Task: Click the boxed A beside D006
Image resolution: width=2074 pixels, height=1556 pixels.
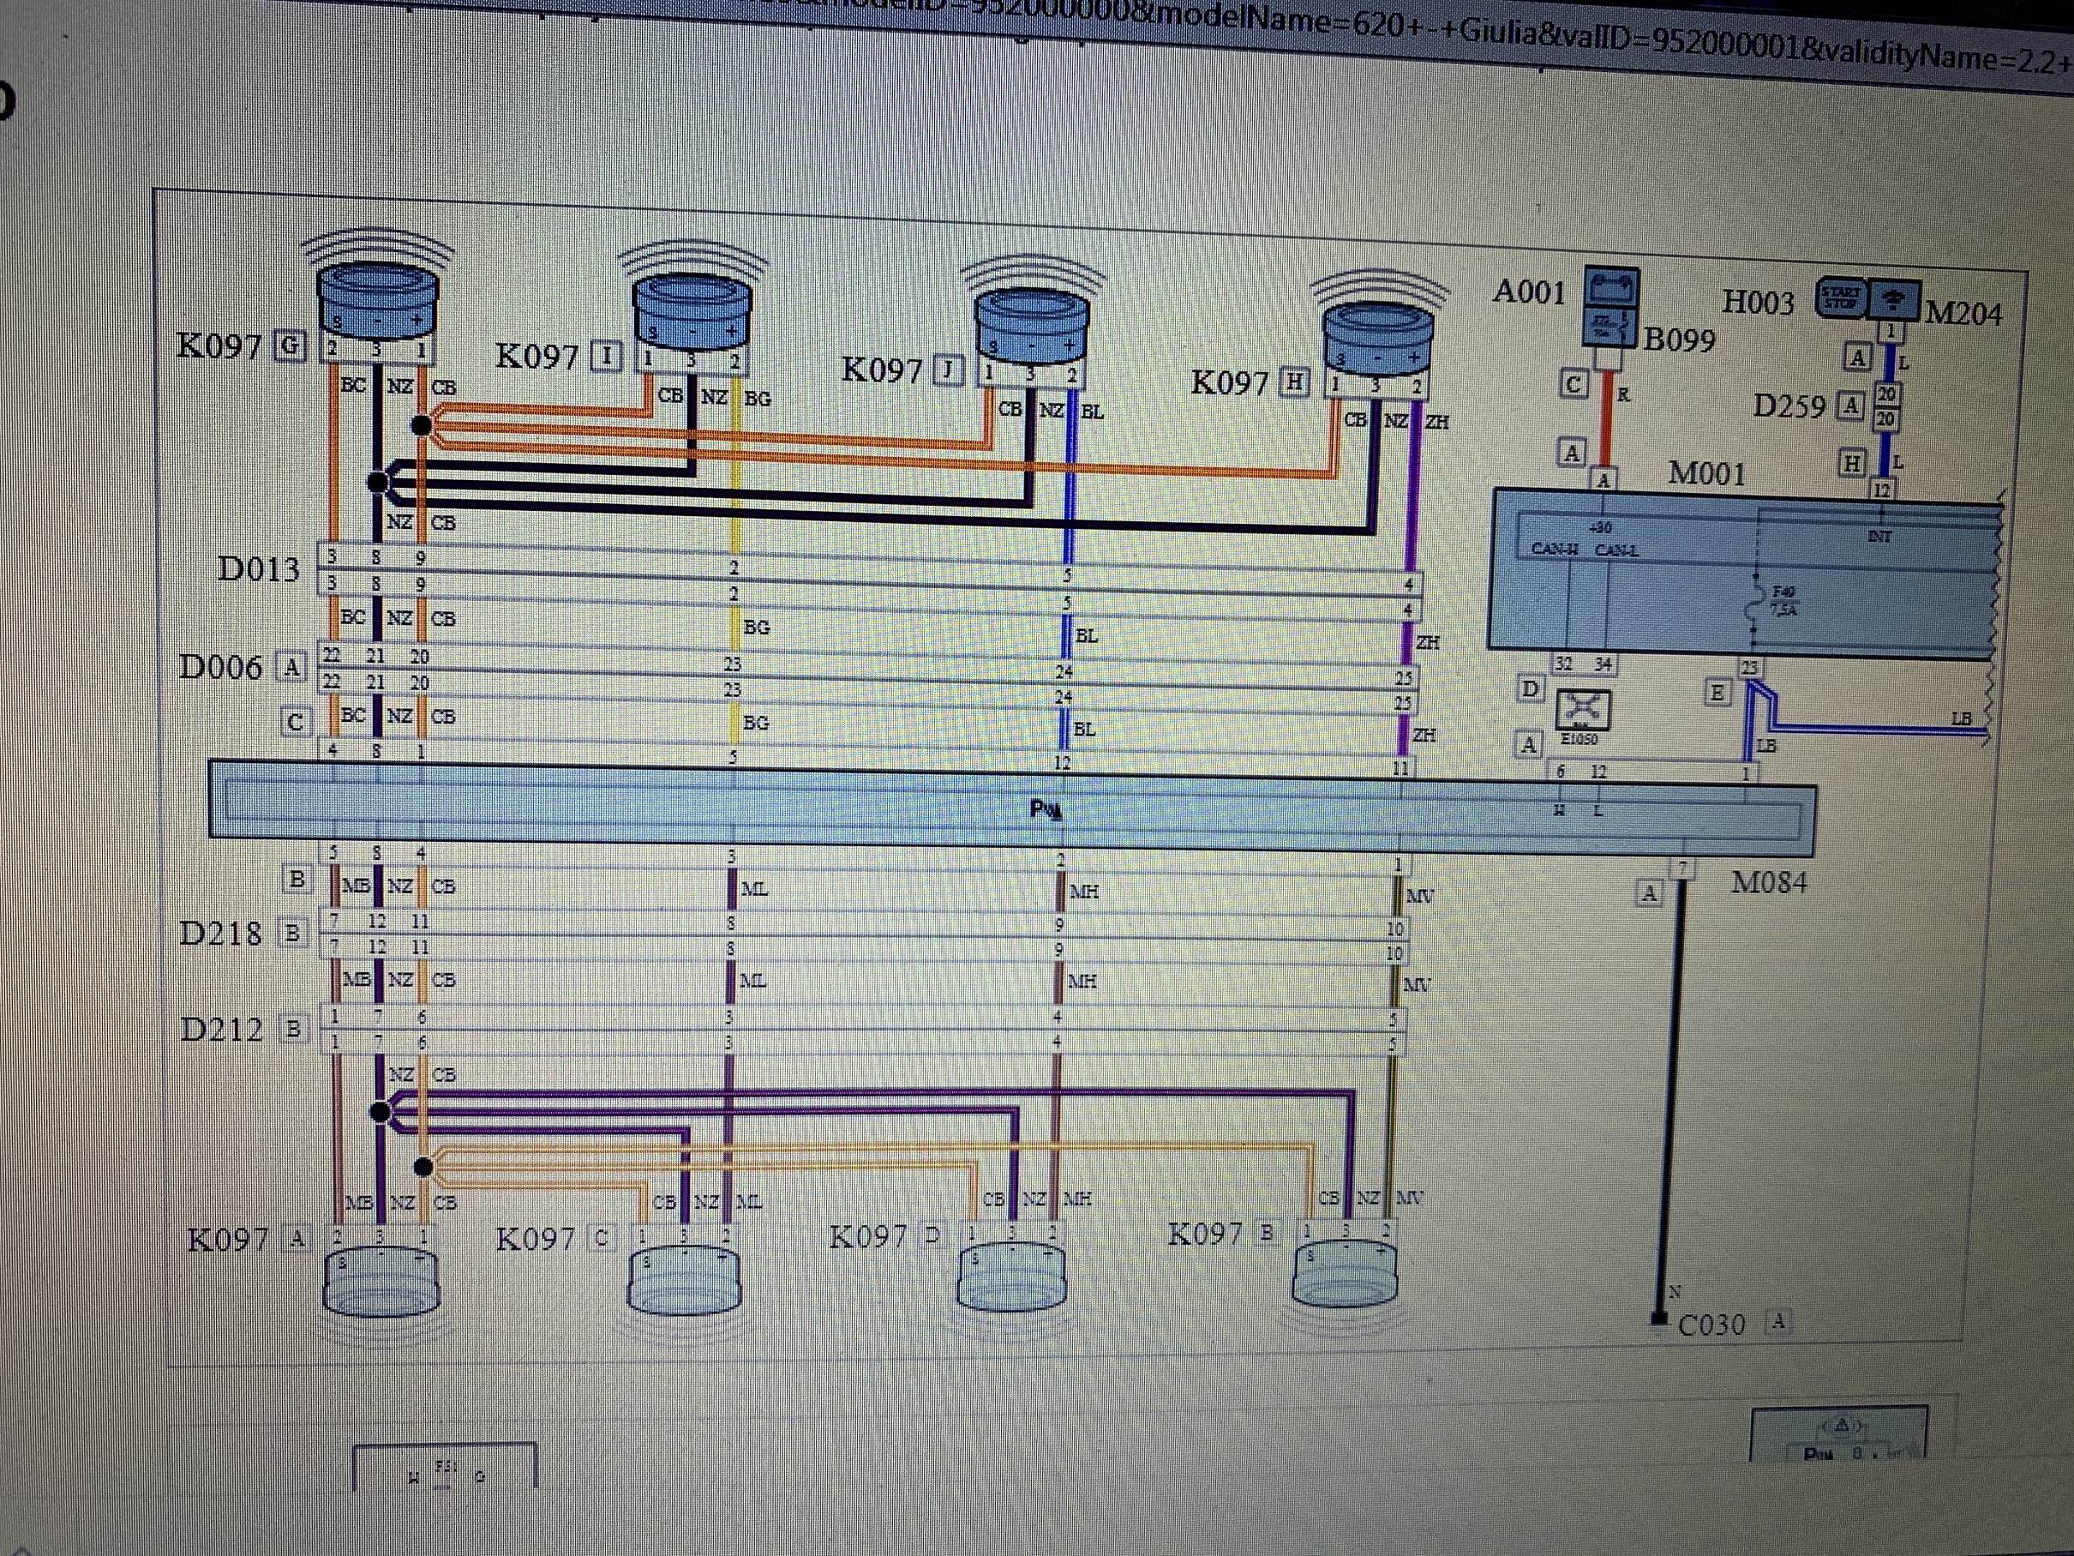Action: (x=291, y=668)
